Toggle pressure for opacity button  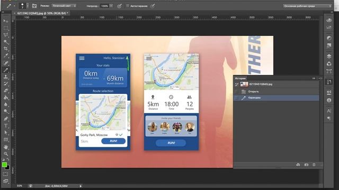pyautogui.click(x=120, y=6)
